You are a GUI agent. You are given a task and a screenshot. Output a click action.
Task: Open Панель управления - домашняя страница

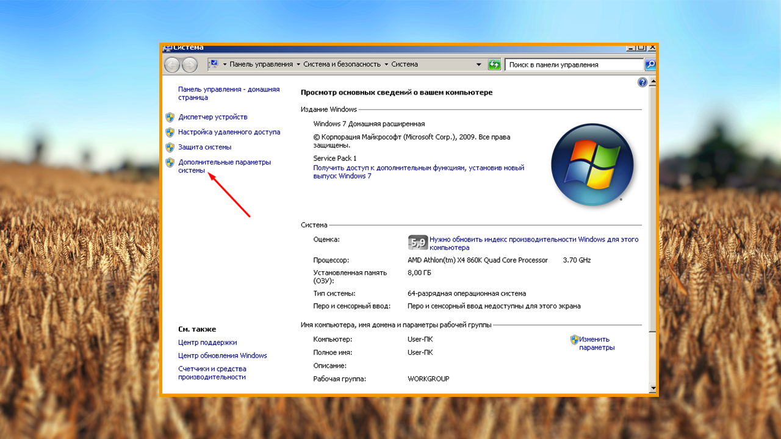pos(229,93)
